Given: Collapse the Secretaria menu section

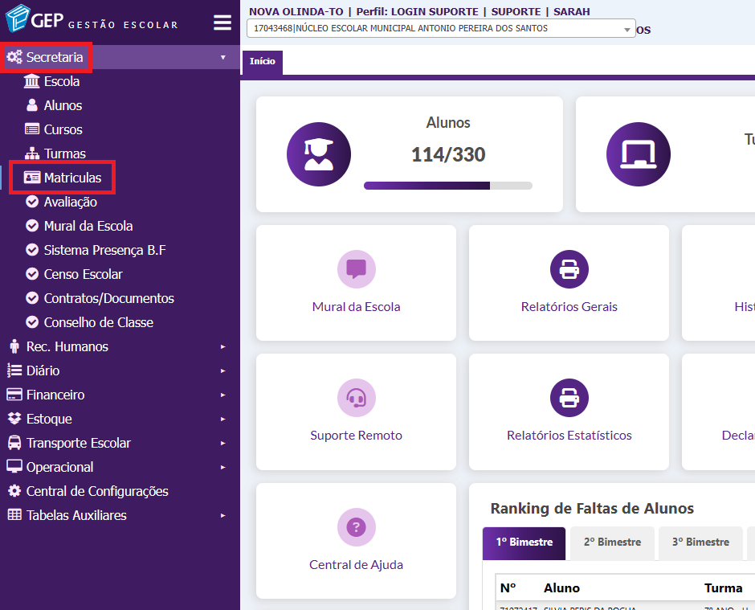Looking at the screenshot, I should click(x=55, y=57).
